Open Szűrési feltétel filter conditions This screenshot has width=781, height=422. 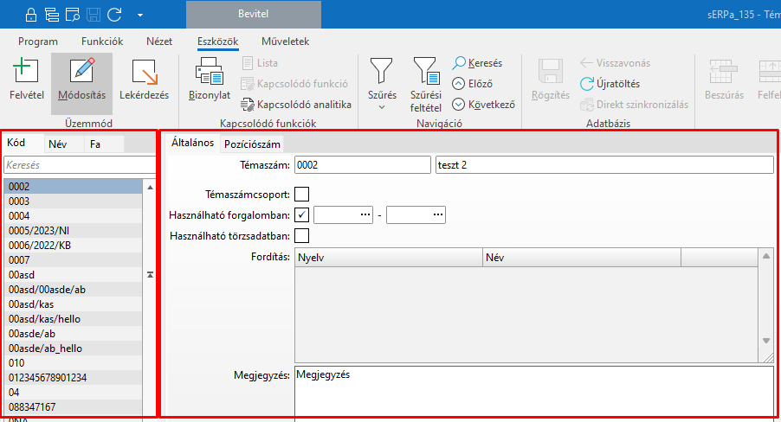(425, 85)
